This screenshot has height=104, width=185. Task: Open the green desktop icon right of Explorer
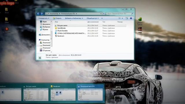[140, 21]
